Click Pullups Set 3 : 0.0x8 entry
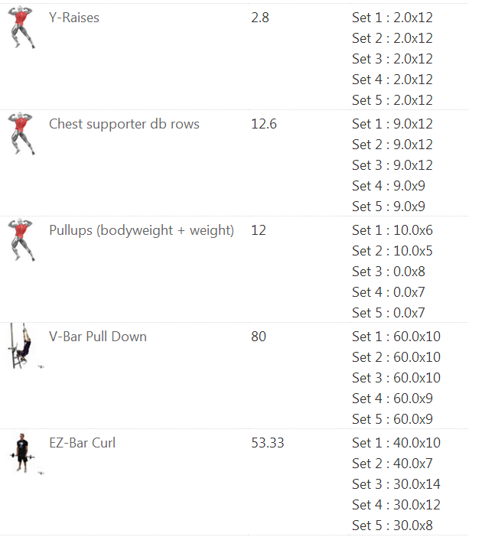Image resolution: width=482 pixels, height=537 pixels. 389,272
